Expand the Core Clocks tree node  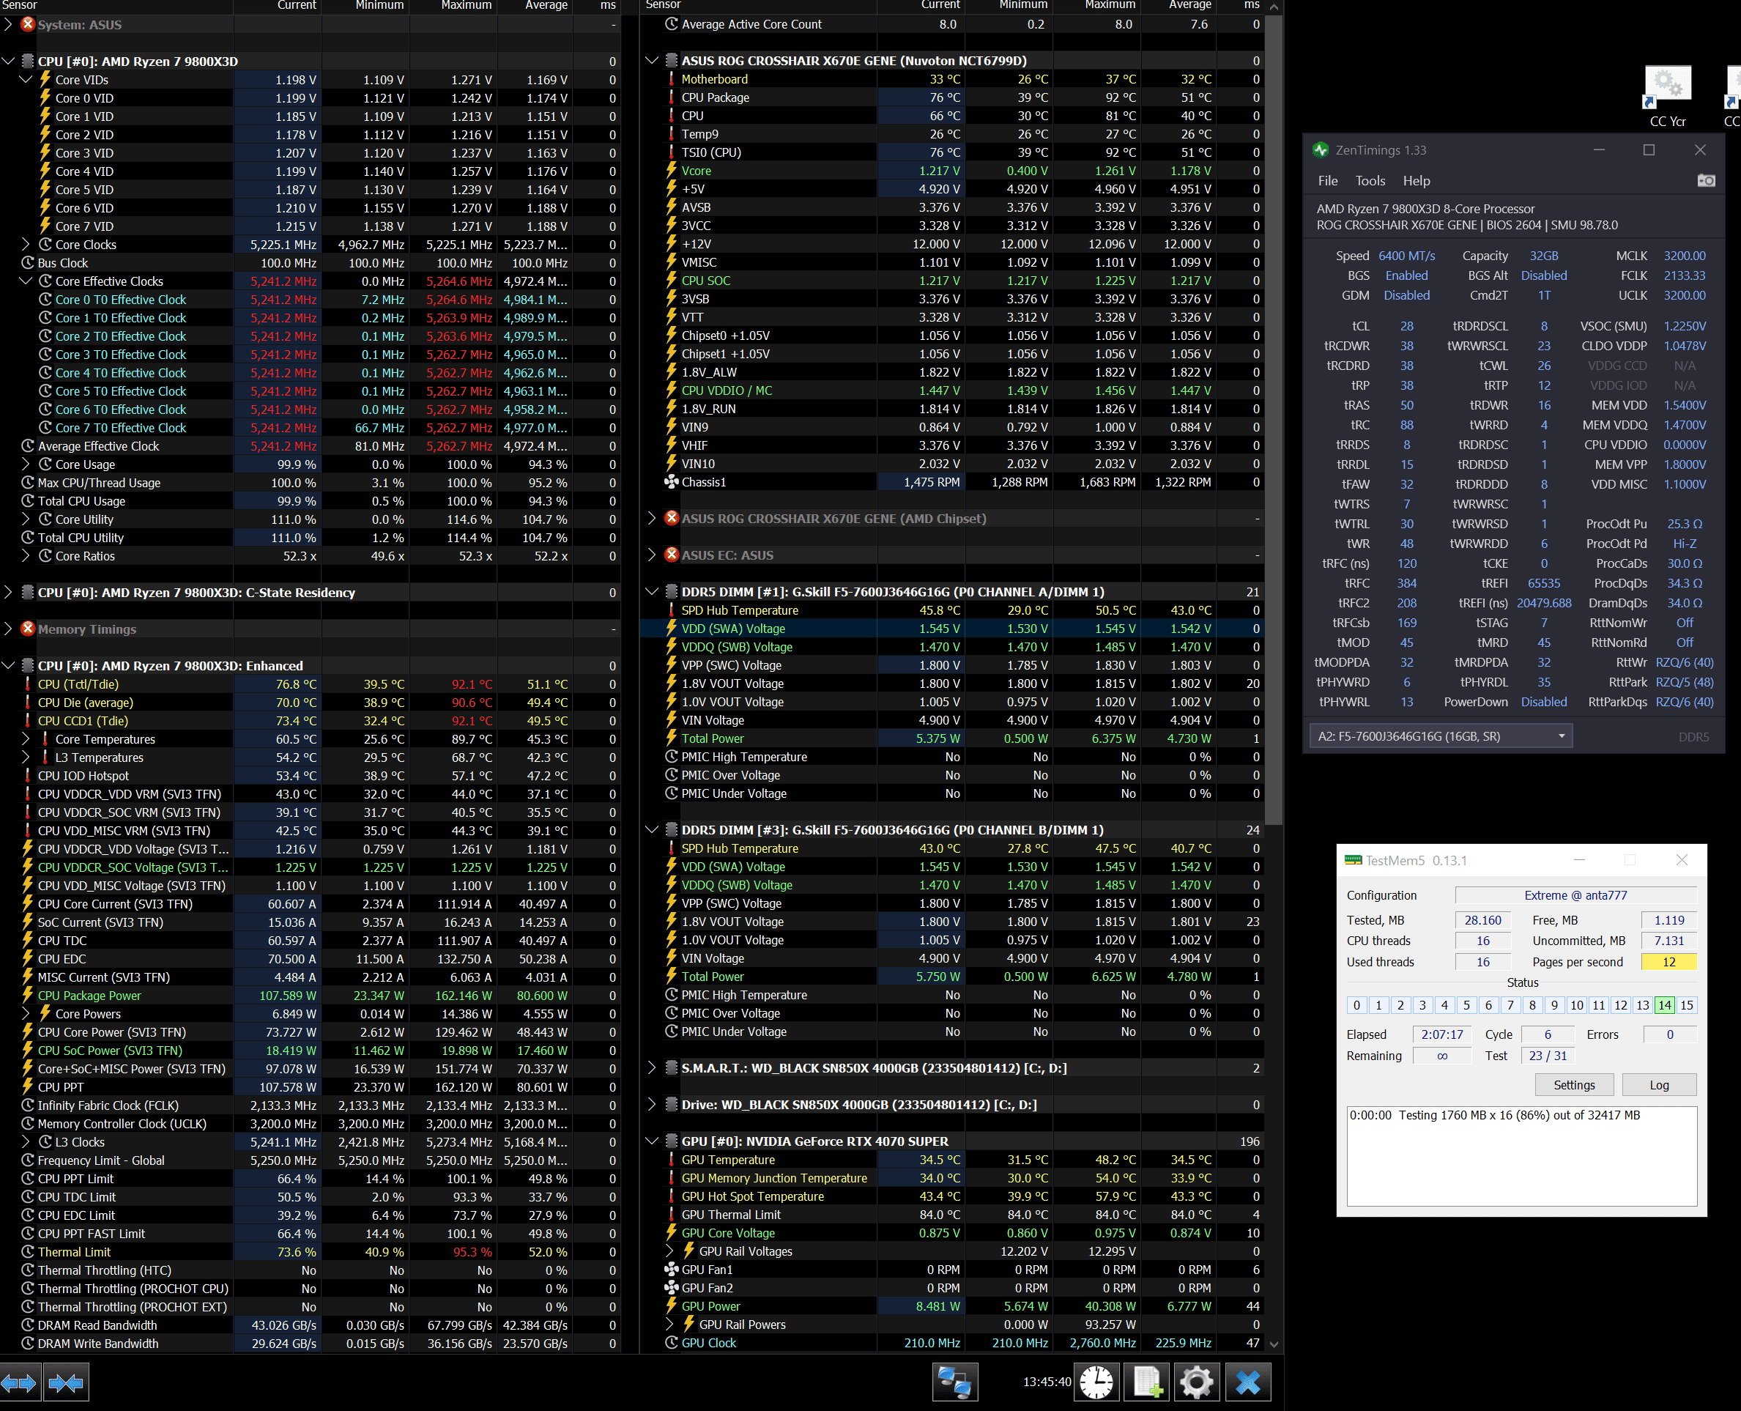pos(25,245)
